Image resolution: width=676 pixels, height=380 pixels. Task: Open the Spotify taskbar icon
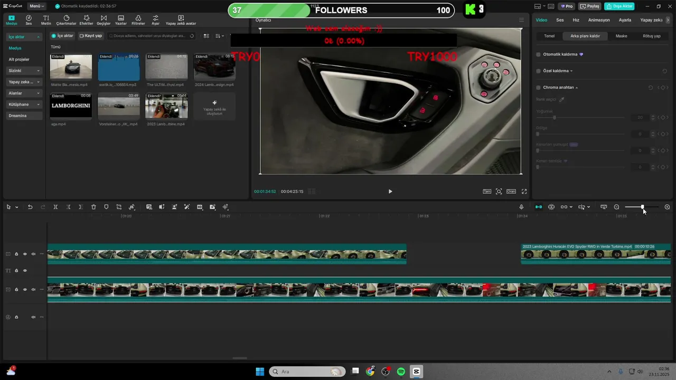(x=401, y=372)
